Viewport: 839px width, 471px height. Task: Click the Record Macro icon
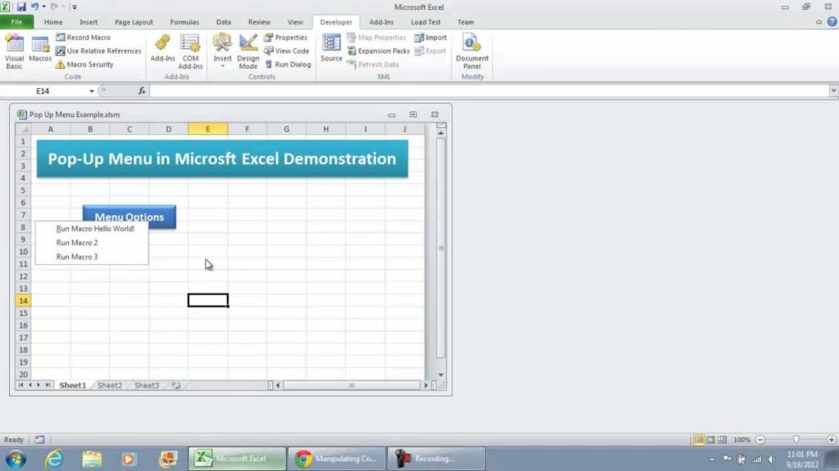(x=83, y=38)
